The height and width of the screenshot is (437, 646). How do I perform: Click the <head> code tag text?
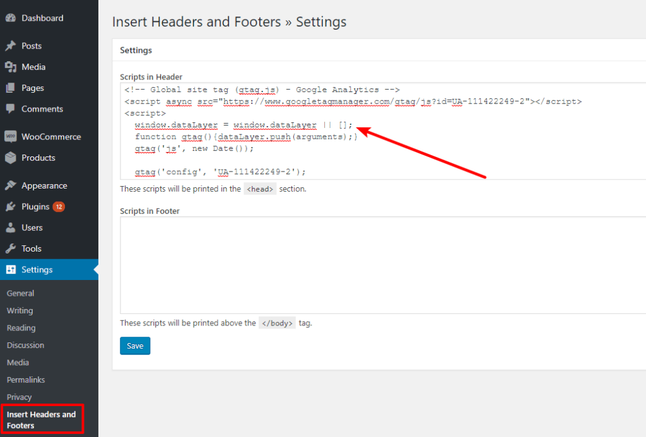(x=260, y=189)
